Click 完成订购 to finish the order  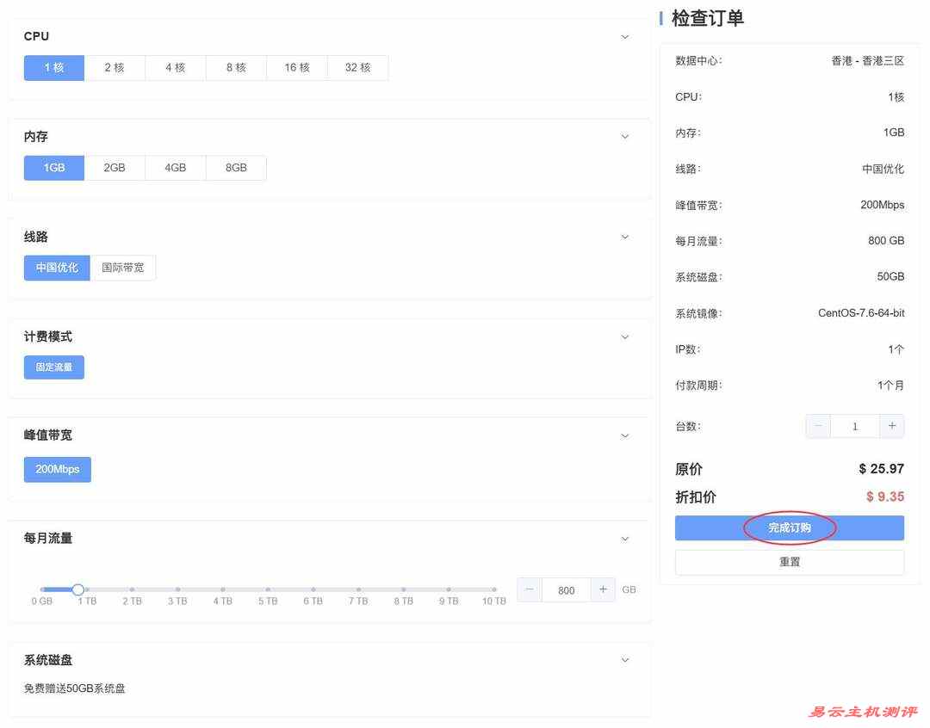(789, 527)
